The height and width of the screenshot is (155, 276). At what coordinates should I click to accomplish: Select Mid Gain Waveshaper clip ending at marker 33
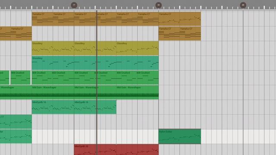(x=138, y=92)
